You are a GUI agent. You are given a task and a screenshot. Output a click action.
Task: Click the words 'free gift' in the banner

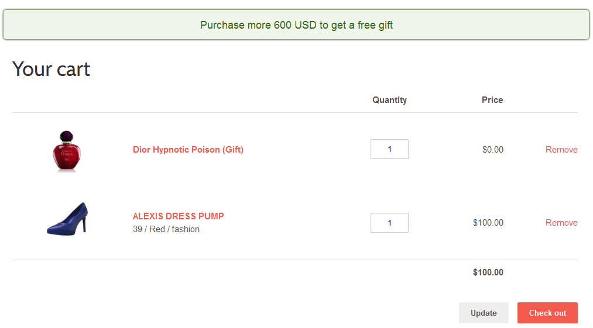[x=375, y=25]
